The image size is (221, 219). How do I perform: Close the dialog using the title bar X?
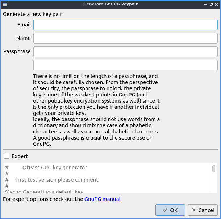tap(216, 4)
